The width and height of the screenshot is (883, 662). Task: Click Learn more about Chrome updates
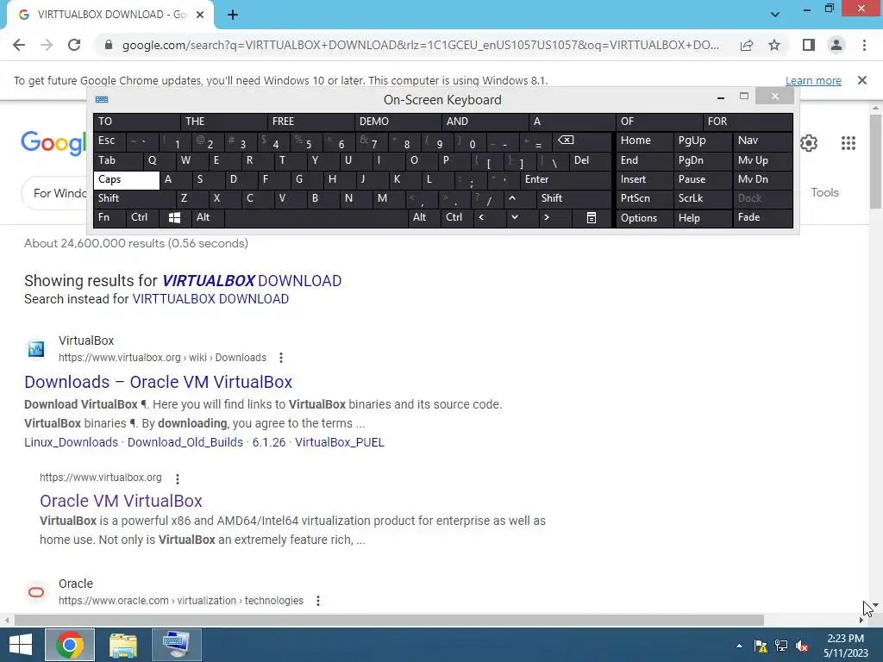pos(813,80)
